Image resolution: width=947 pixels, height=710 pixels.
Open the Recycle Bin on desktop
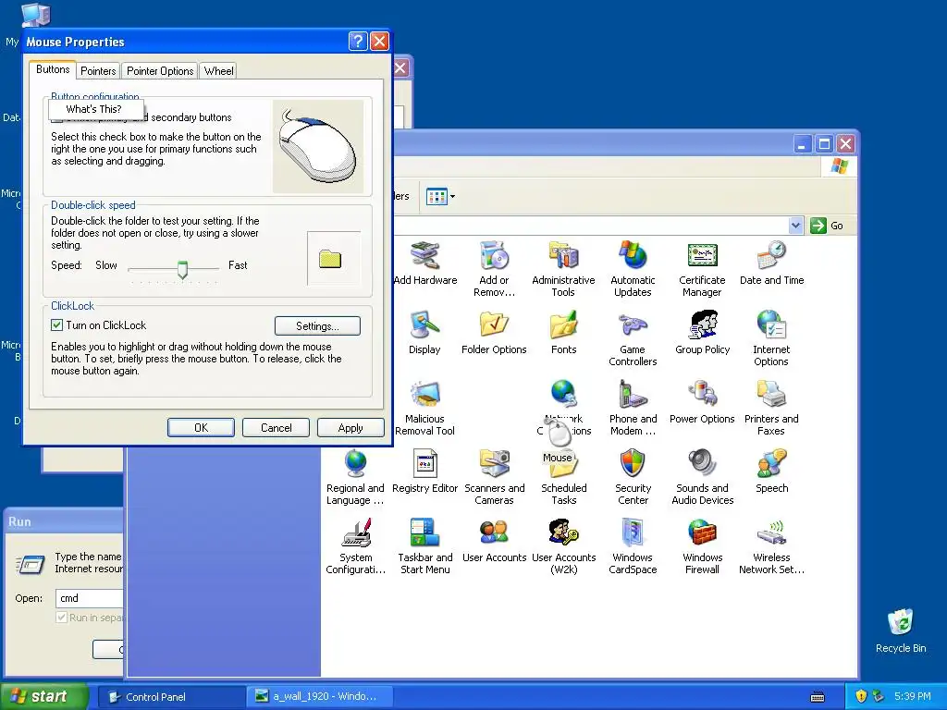tap(901, 630)
